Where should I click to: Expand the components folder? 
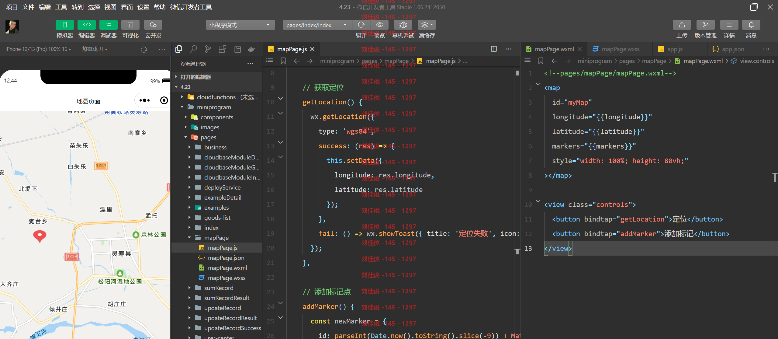(x=217, y=117)
